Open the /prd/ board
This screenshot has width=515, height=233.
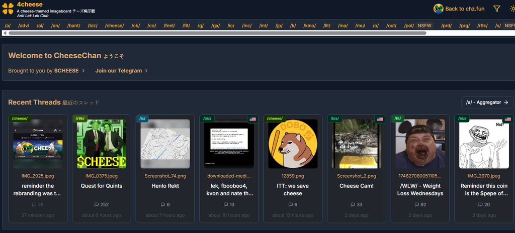[447, 26]
